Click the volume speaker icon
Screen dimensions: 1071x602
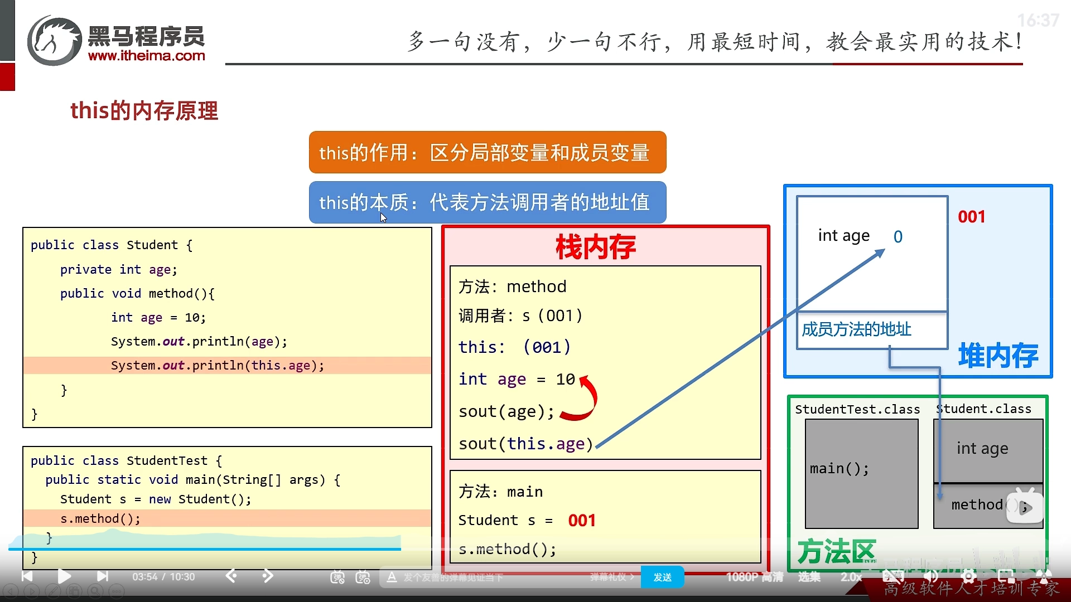point(931,576)
